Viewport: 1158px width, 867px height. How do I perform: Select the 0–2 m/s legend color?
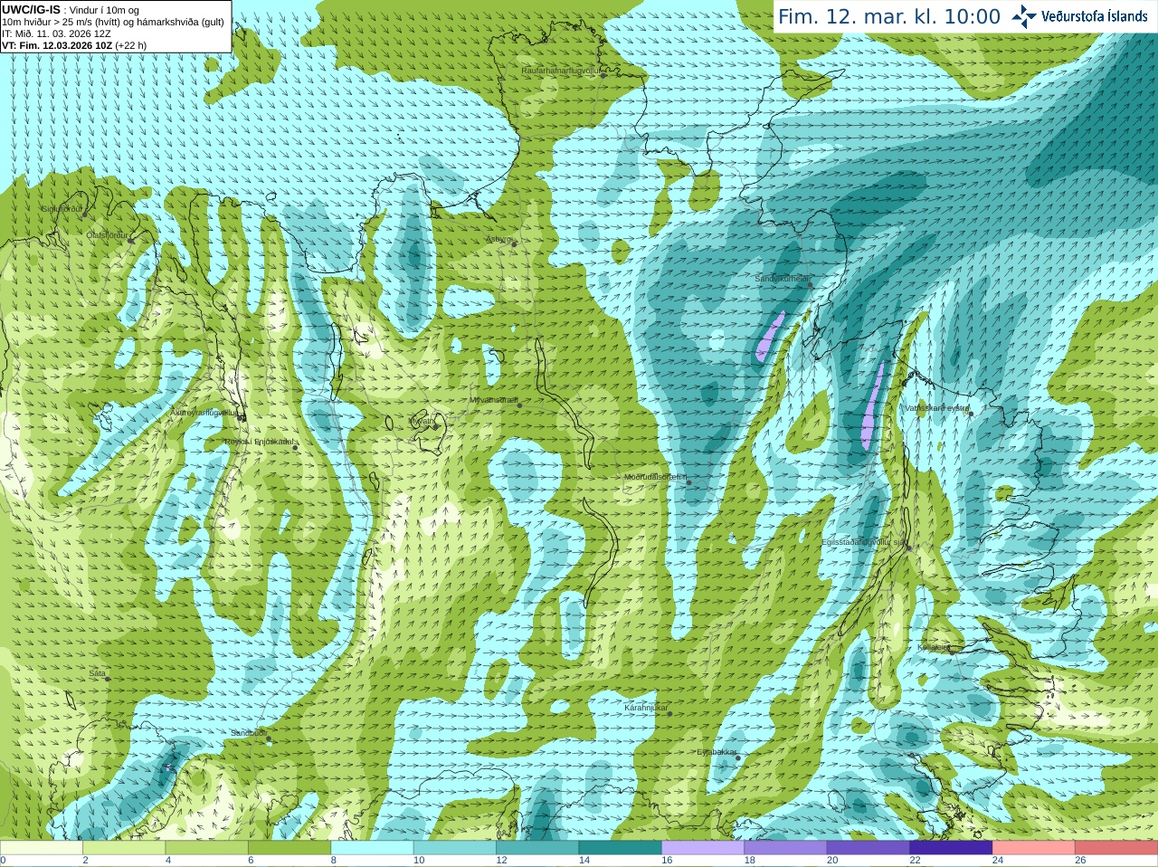pyautogui.click(x=42, y=848)
